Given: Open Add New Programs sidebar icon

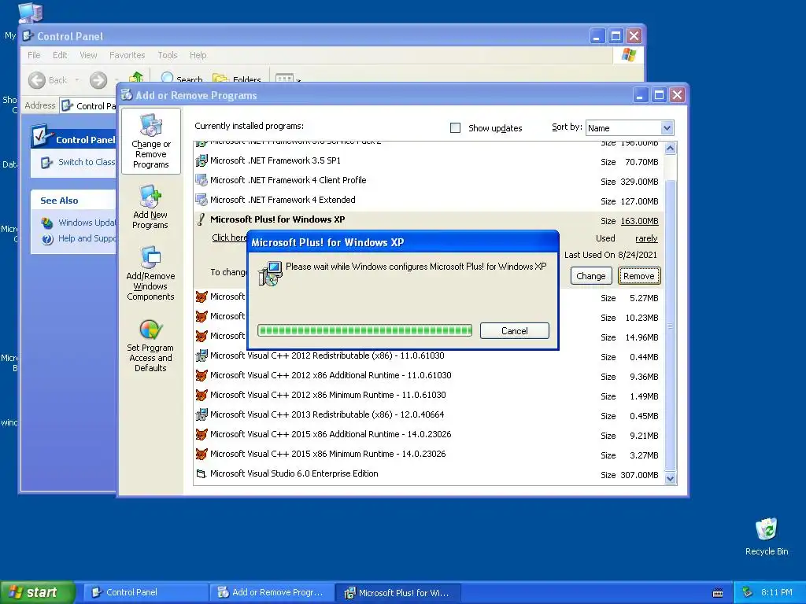Looking at the screenshot, I should point(150,208).
